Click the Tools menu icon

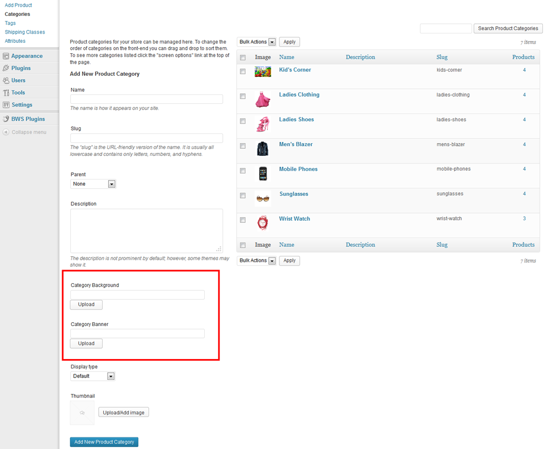6,93
